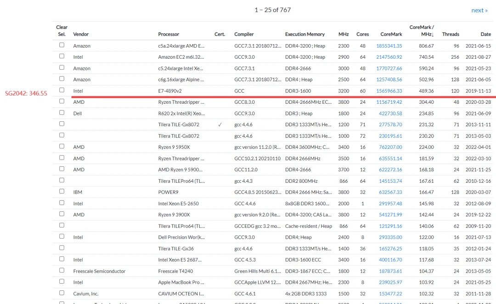496x304 pixels.
Task: Open CoreMark score 1770727.66
Action: coord(389,68)
